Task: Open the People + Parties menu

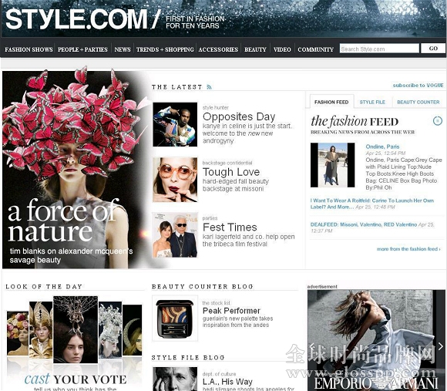Action: coord(82,49)
